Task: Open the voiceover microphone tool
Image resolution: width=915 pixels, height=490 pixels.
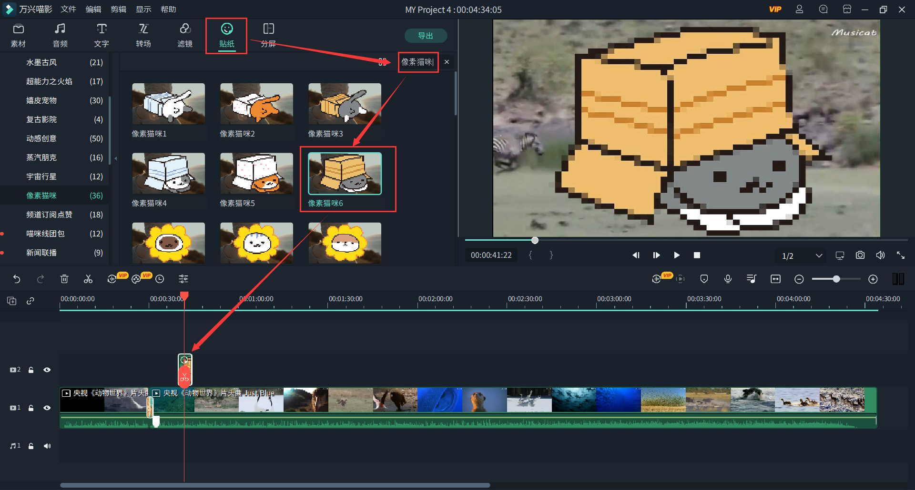Action: (x=728, y=279)
